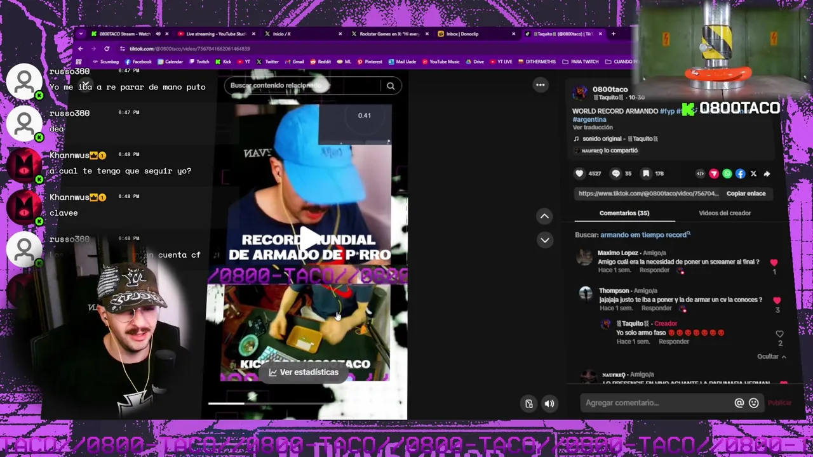The height and width of the screenshot is (457, 813).
Task: Click the 0800taco profile avatar
Action: [580, 93]
